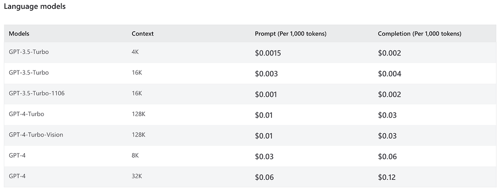Image resolution: width=500 pixels, height=192 pixels.
Task: Select the 4K context value
Action: point(135,52)
